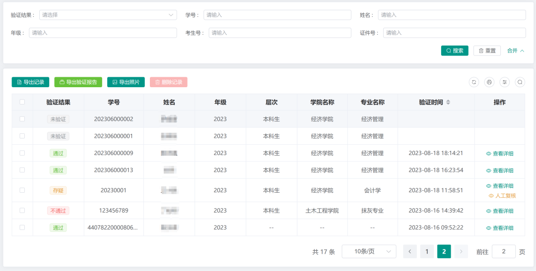Click the 搜索 button
This screenshot has width=536, height=271.
click(x=454, y=51)
